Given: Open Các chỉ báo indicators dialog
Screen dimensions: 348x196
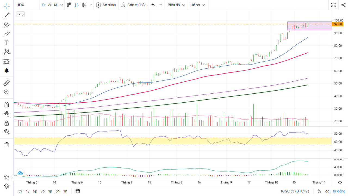Looking at the screenshot, I should click(x=134, y=5).
